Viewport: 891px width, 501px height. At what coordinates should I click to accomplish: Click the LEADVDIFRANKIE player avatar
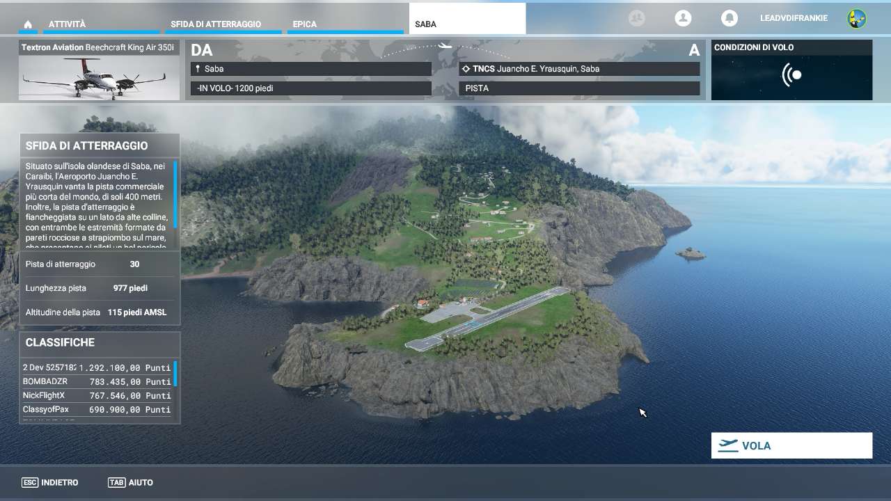[x=856, y=19]
